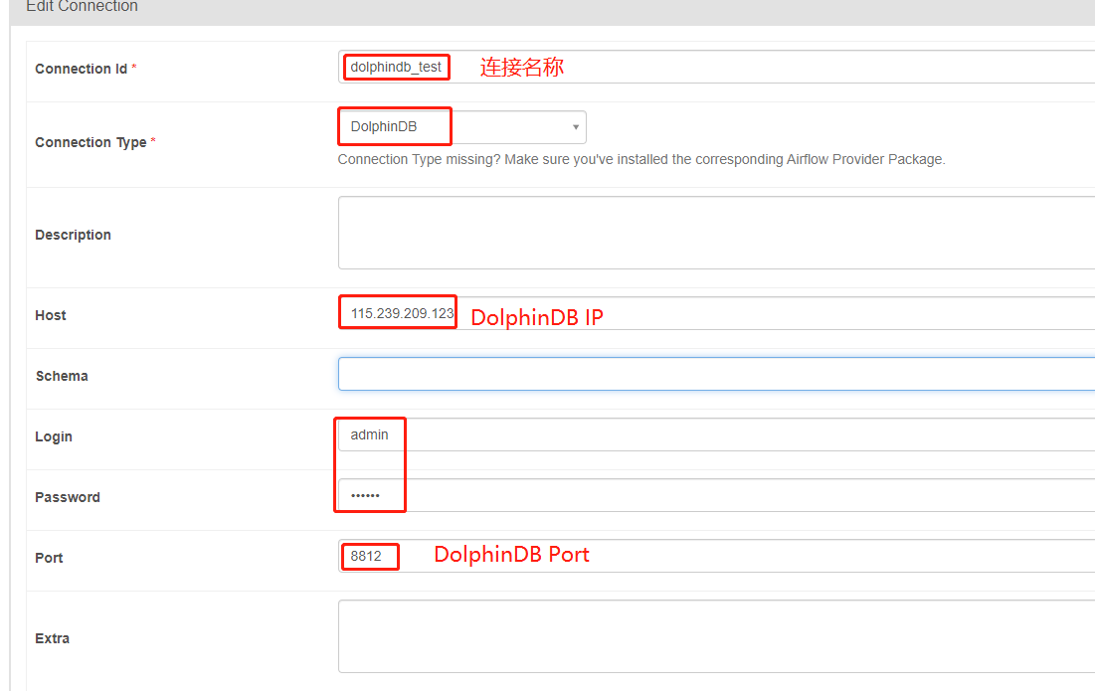Image resolution: width=1095 pixels, height=691 pixels.
Task: Click the "Password" label text
Action: pyautogui.click(x=68, y=497)
